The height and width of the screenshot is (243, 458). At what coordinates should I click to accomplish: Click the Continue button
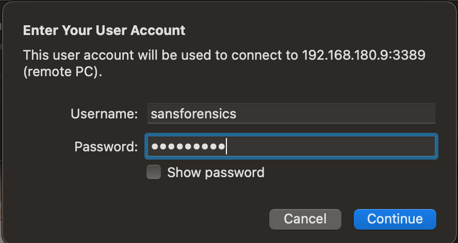click(x=395, y=219)
